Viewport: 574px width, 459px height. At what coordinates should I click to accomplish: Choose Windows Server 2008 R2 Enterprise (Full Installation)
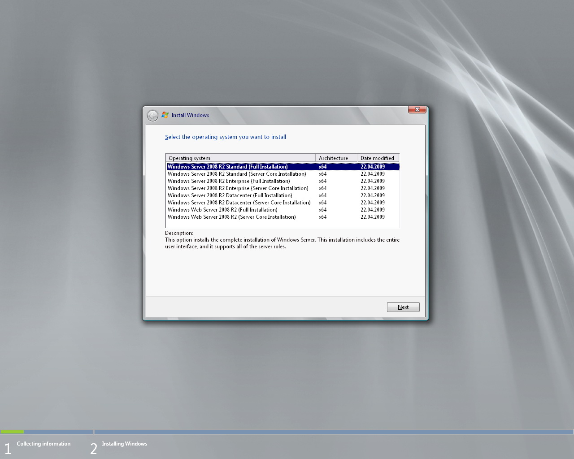pos(229,181)
